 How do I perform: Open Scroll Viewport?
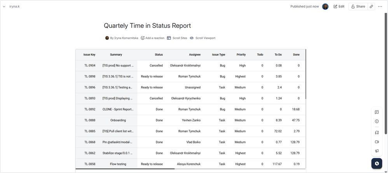(202, 38)
